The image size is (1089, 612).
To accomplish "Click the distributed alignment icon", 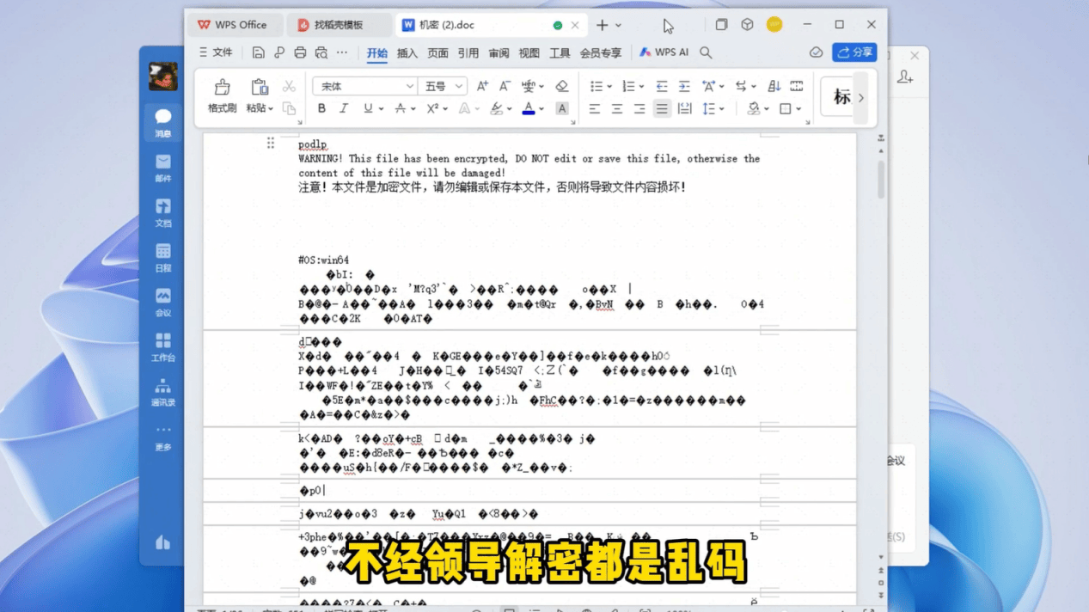I will pos(684,108).
